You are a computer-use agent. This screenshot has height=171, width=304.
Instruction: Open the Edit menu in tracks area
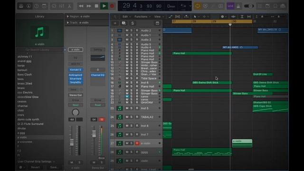point(127,17)
